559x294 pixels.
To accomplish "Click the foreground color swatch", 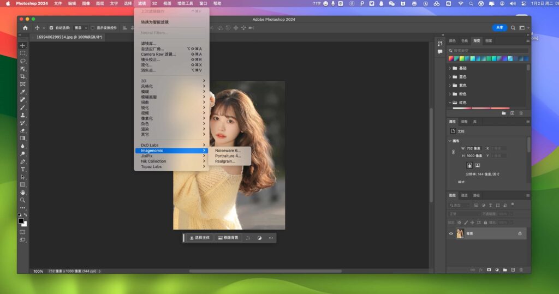I will click(x=21, y=221).
